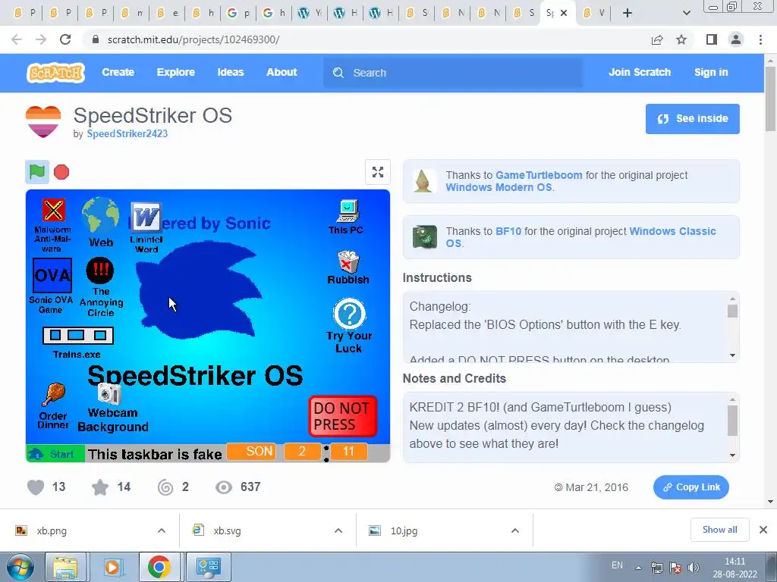Click Show all downloads button

(x=719, y=530)
